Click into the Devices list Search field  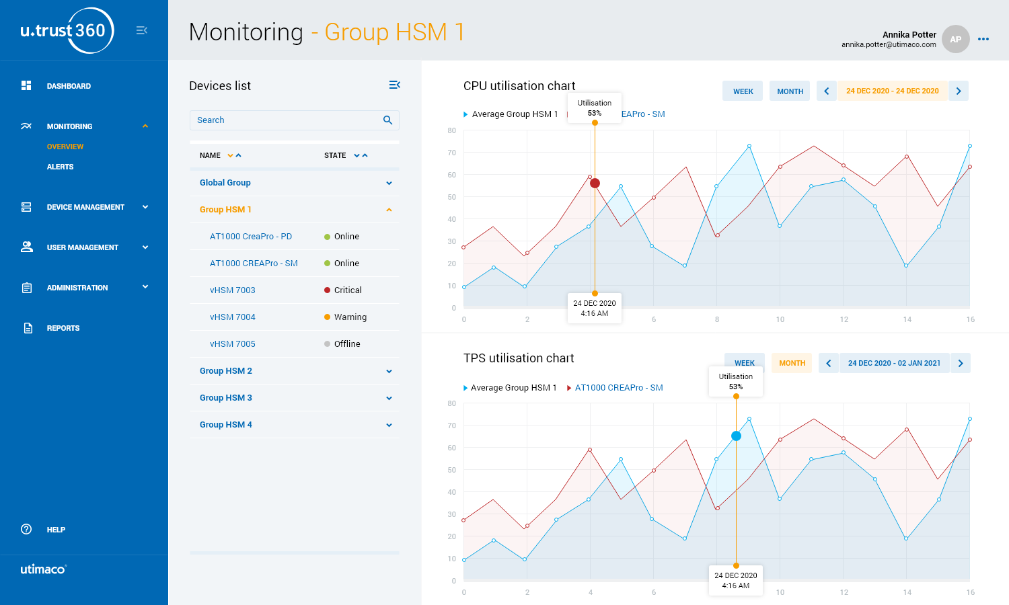(294, 120)
